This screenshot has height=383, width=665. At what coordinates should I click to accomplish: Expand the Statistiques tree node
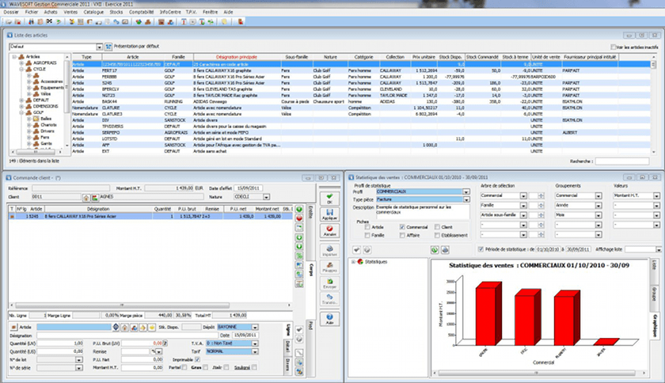(353, 262)
